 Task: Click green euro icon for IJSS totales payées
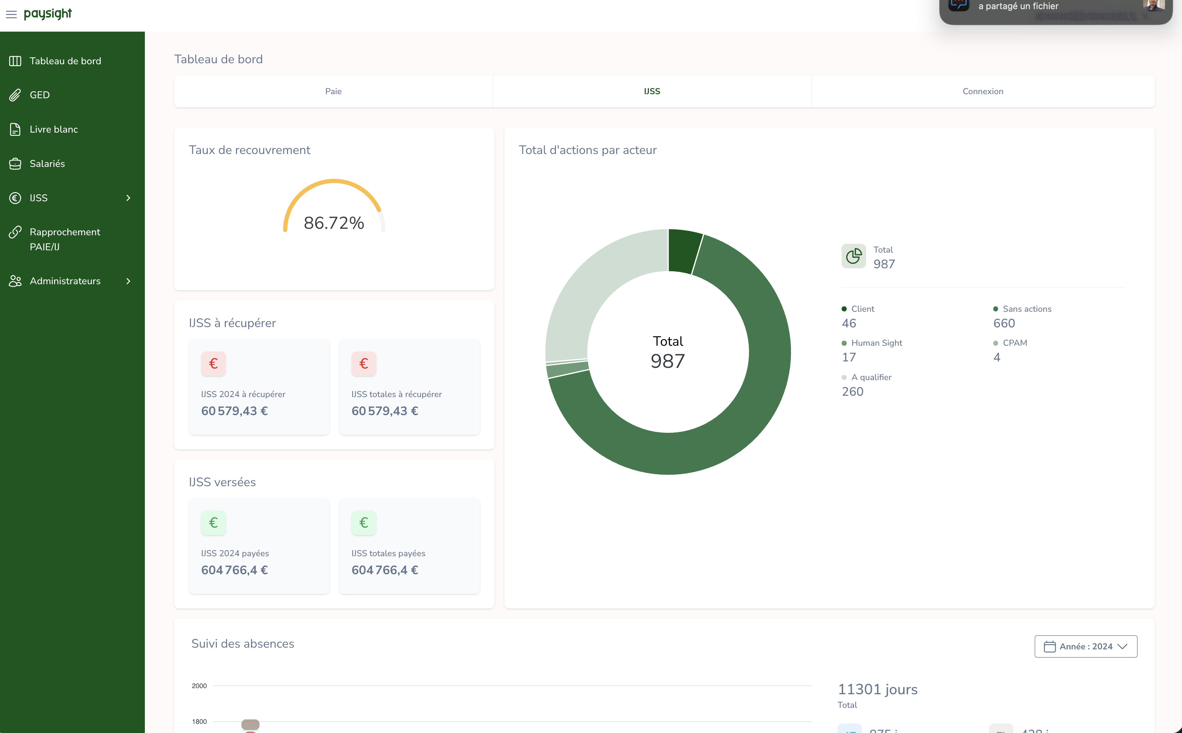(364, 523)
